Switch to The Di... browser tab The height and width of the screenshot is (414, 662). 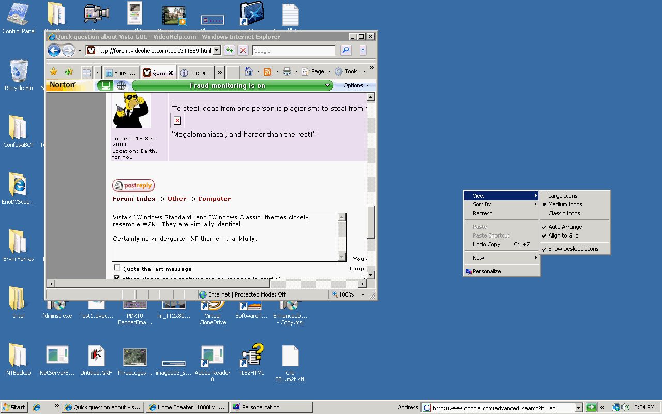click(x=195, y=72)
